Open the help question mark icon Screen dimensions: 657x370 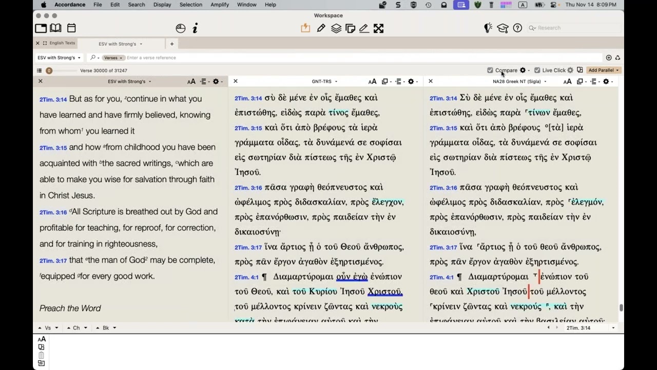point(517,28)
